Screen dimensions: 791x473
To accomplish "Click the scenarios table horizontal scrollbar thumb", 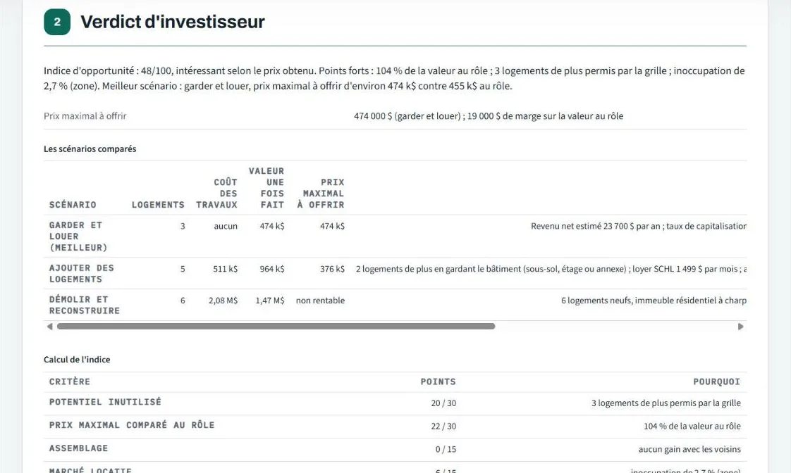I will tap(276, 327).
